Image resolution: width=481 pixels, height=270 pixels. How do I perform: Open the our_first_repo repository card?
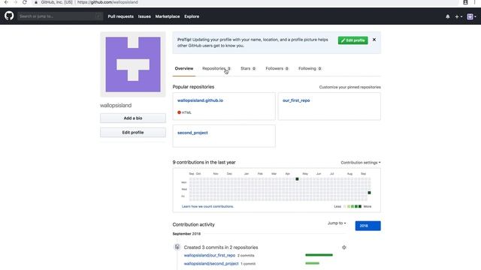pyautogui.click(x=296, y=100)
